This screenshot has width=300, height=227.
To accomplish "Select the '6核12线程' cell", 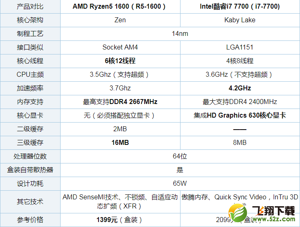I will (x=120, y=61).
